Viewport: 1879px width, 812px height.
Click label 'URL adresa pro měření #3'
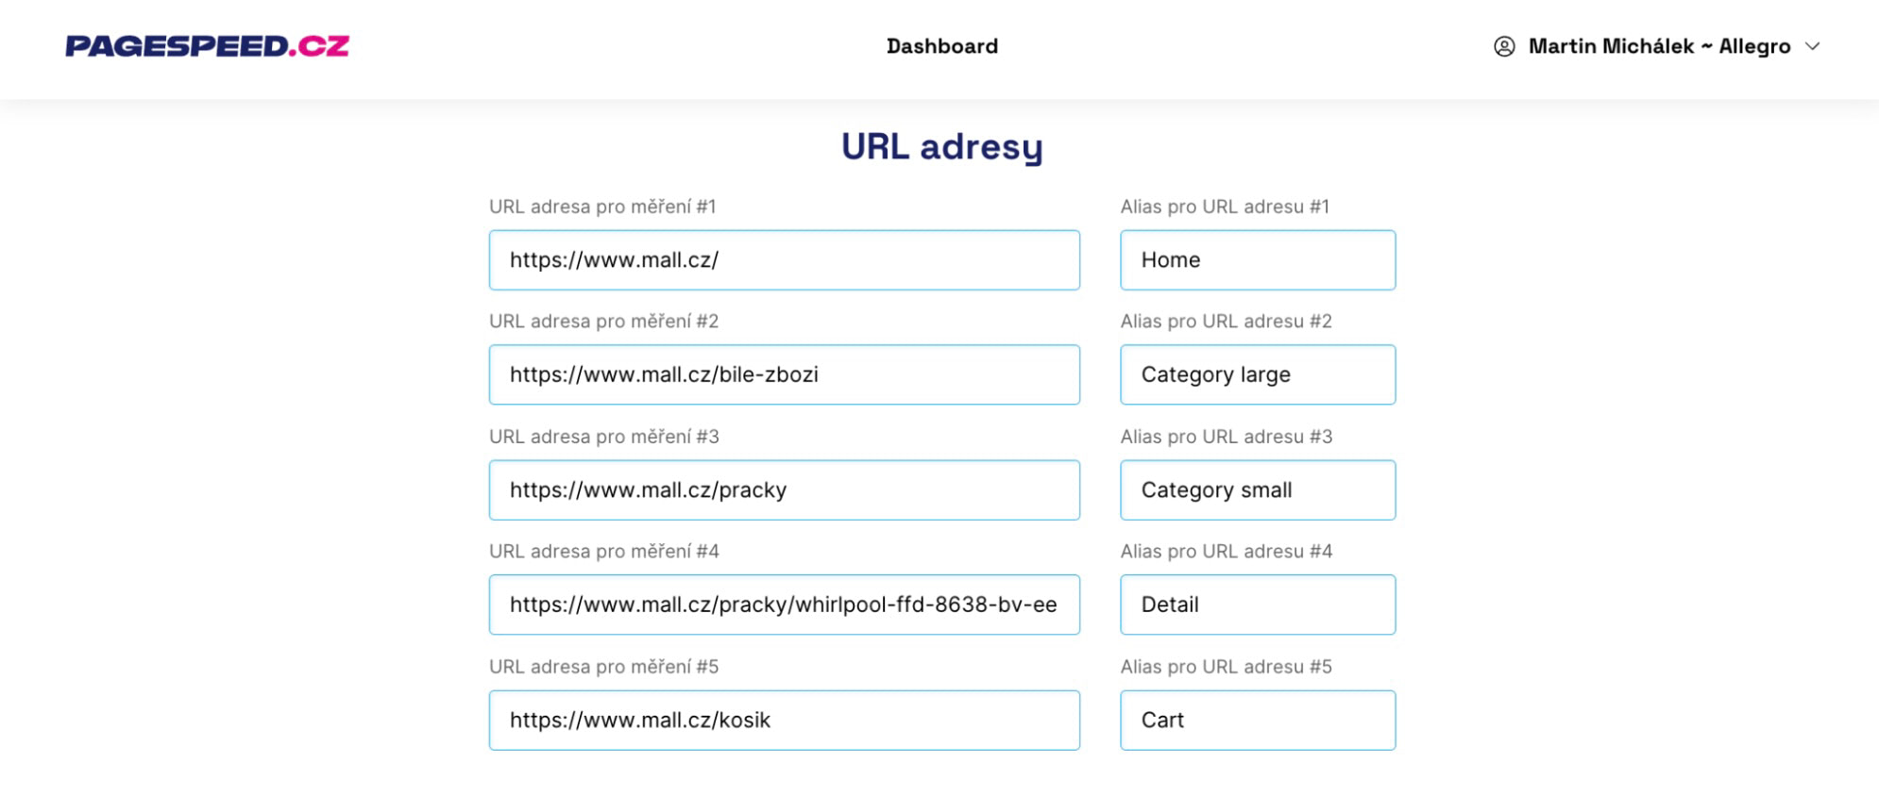pyautogui.click(x=603, y=437)
